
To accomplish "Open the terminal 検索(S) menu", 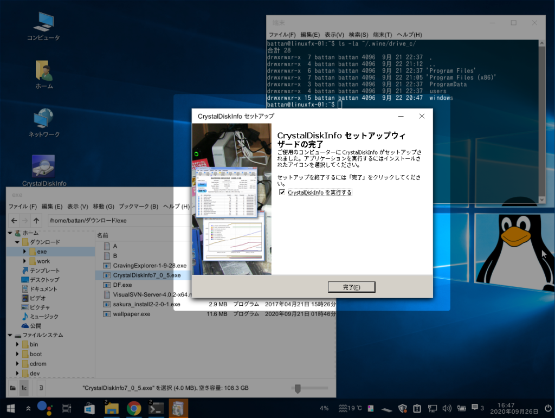I will coord(358,35).
